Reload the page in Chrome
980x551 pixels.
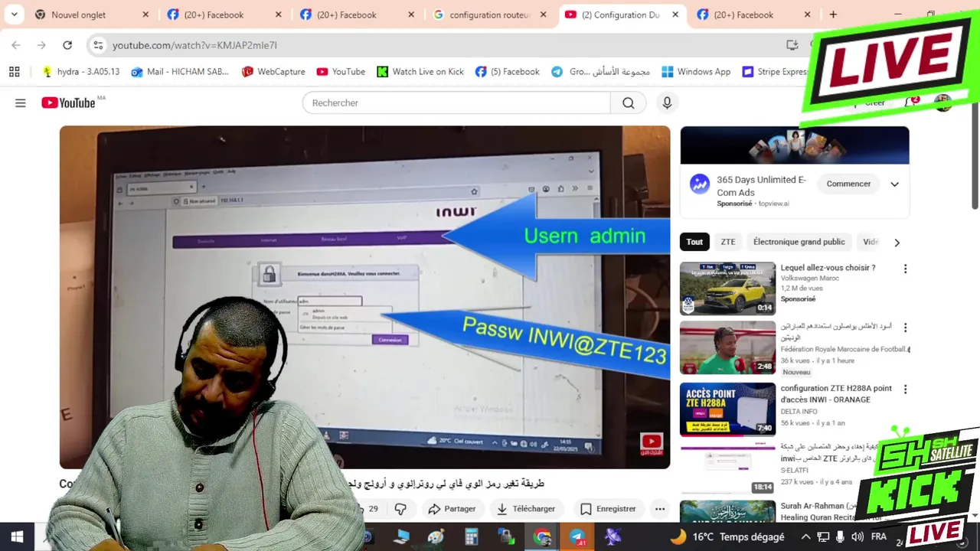tap(67, 45)
